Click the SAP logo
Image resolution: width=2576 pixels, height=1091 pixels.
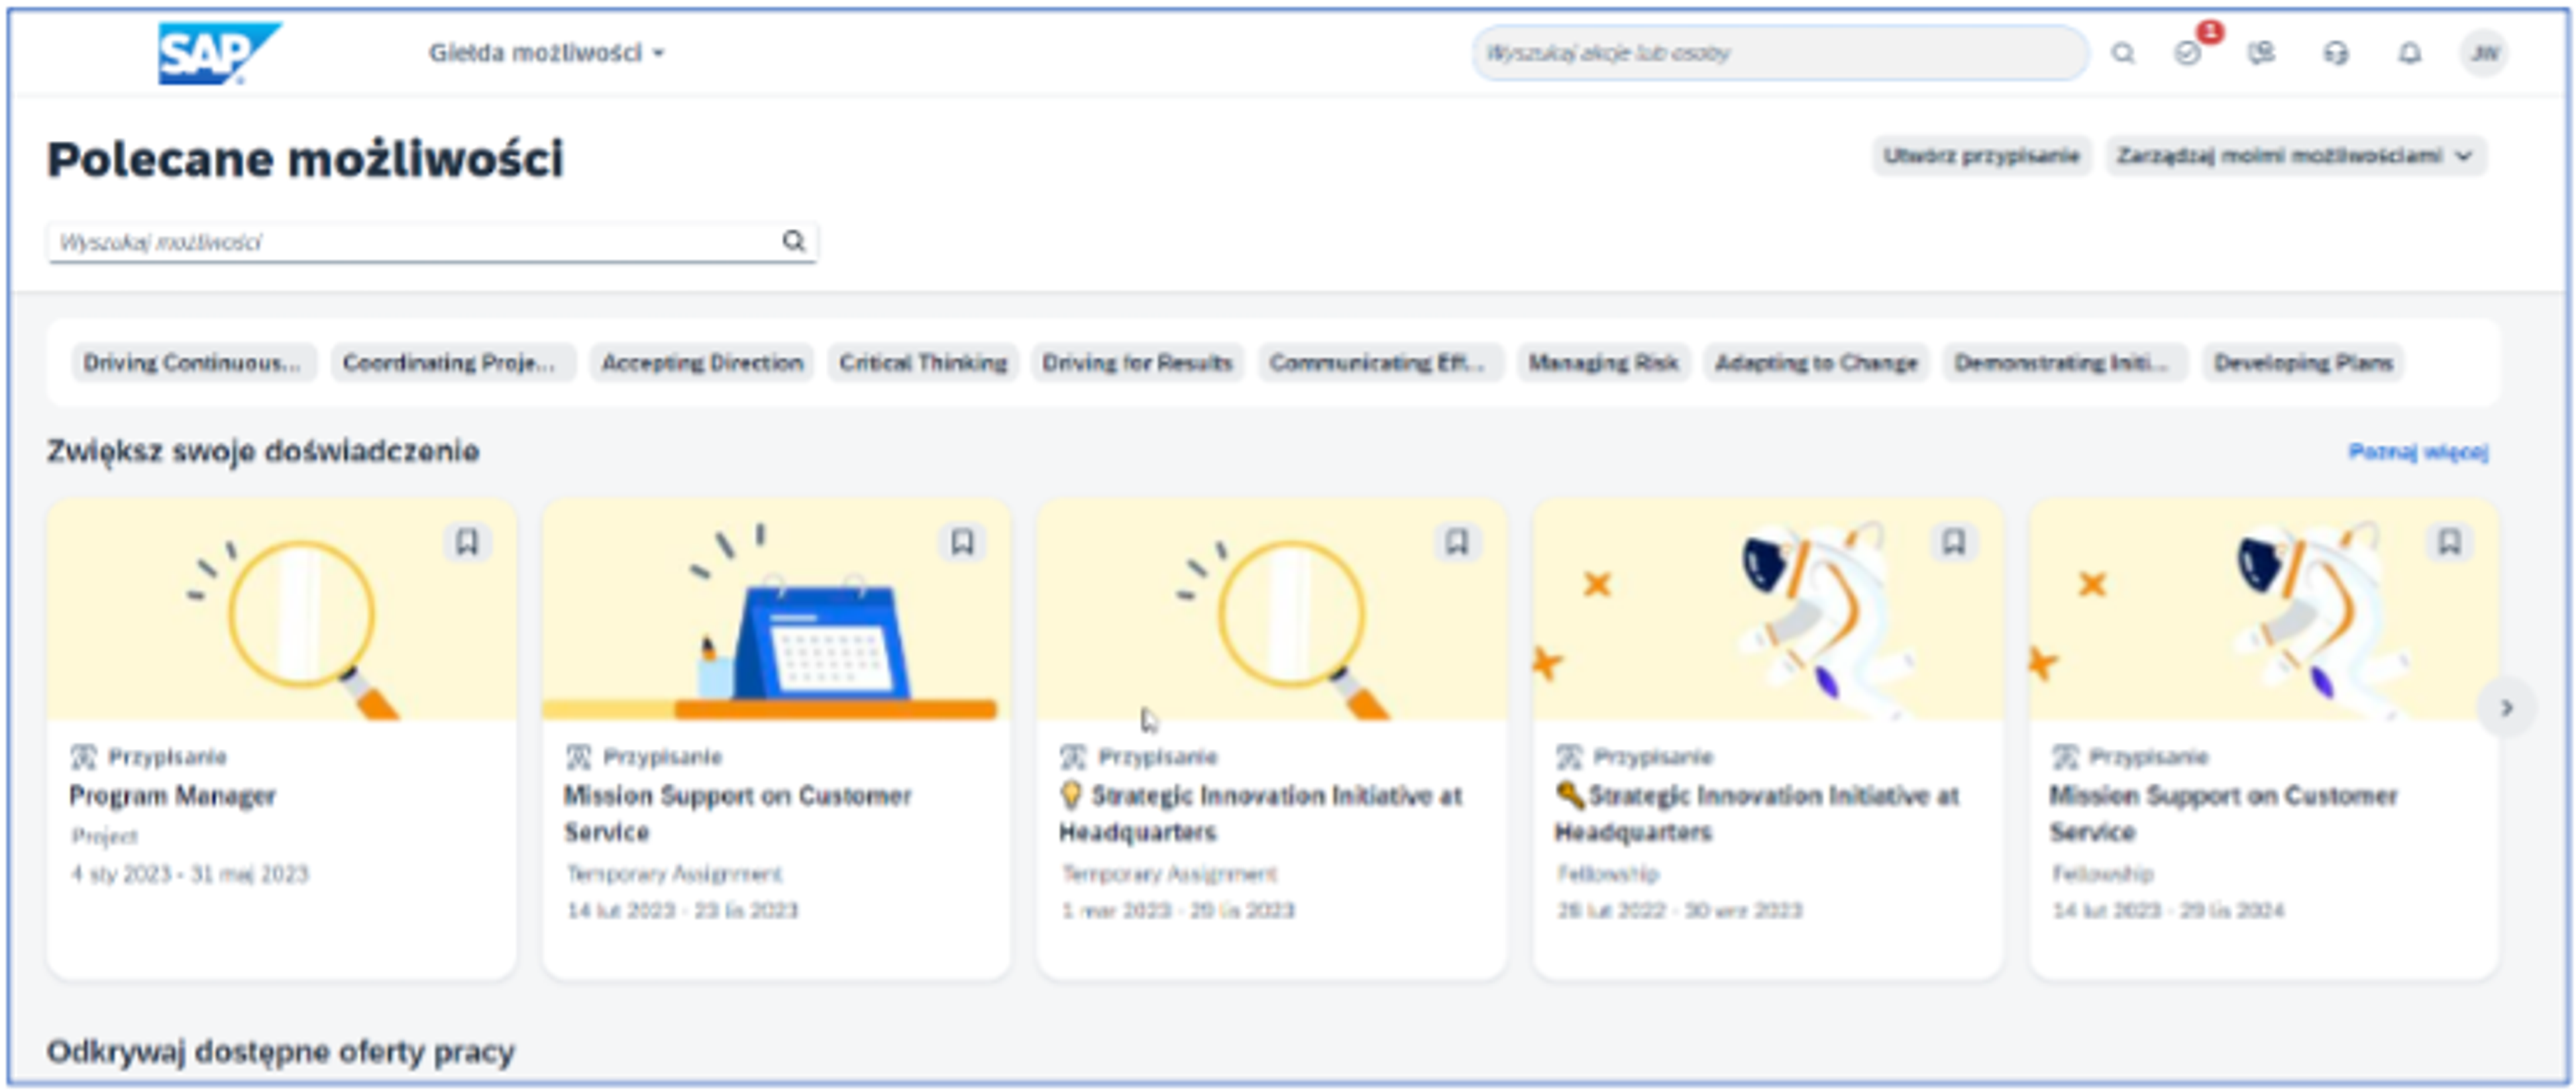point(219,53)
